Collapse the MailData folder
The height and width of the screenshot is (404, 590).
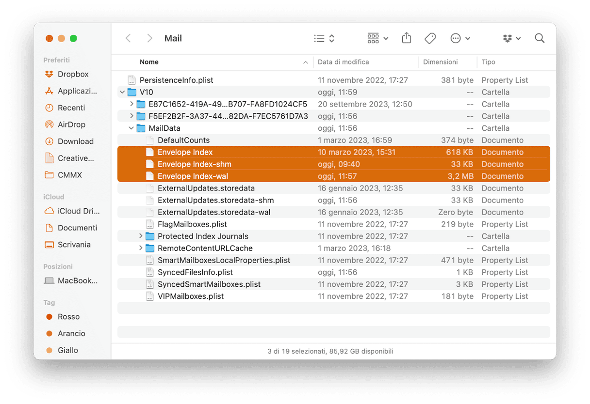[x=131, y=128]
